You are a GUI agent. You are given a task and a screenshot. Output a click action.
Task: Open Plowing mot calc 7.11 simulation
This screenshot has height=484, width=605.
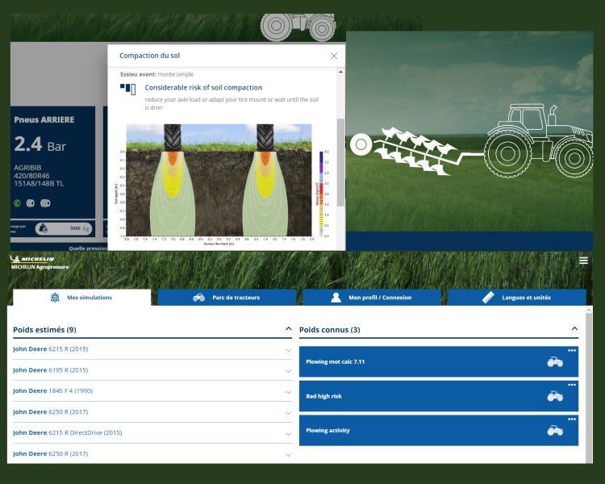[x=439, y=361]
